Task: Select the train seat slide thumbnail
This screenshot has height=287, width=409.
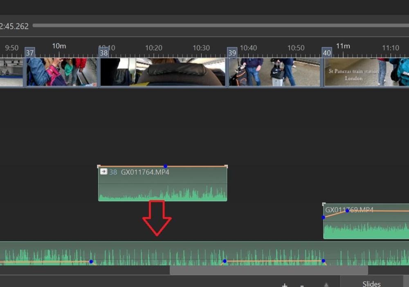Action: (162, 72)
